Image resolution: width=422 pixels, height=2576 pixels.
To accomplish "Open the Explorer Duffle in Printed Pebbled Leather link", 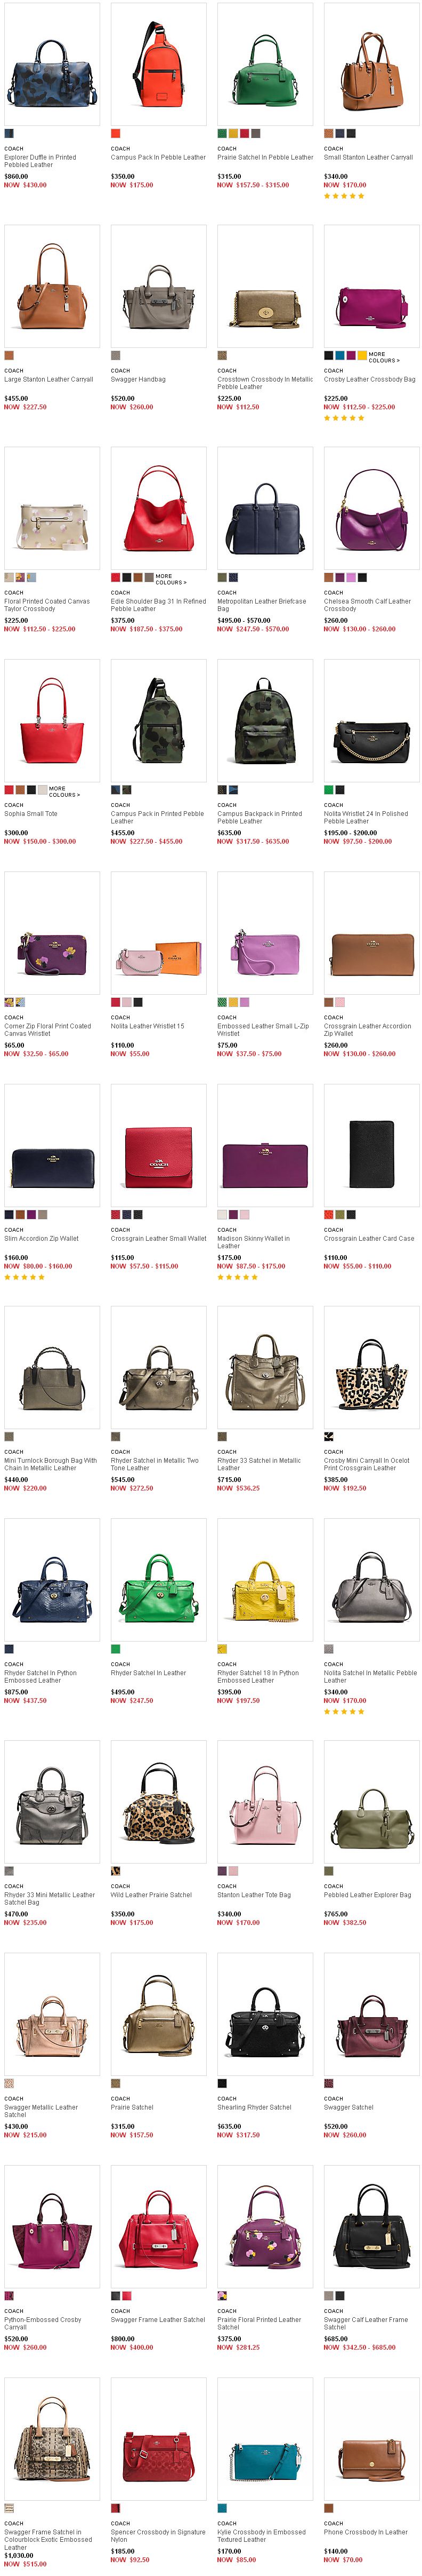I will tap(40, 161).
